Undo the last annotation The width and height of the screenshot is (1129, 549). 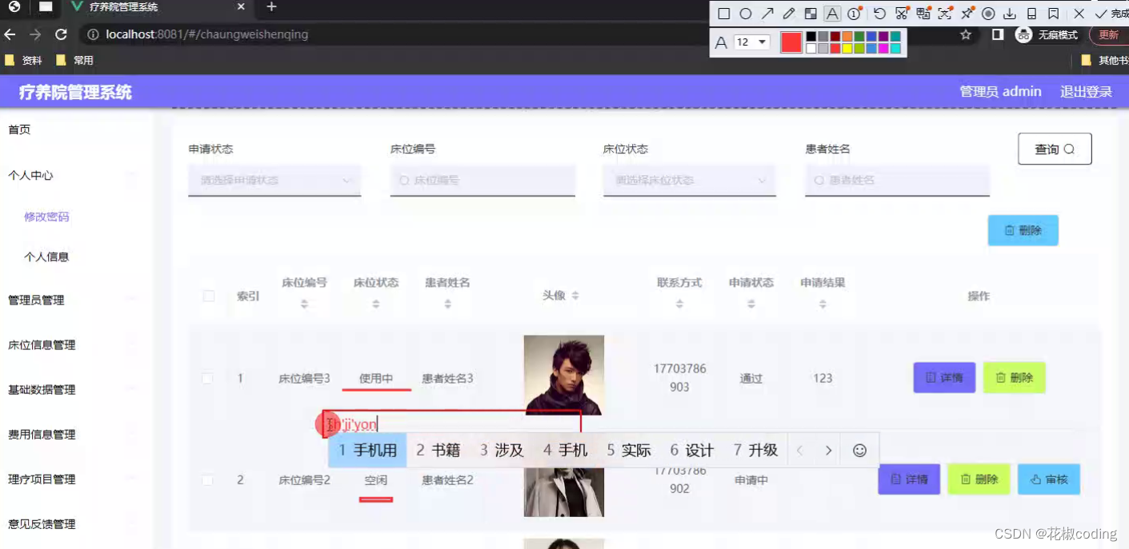coord(879,14)
